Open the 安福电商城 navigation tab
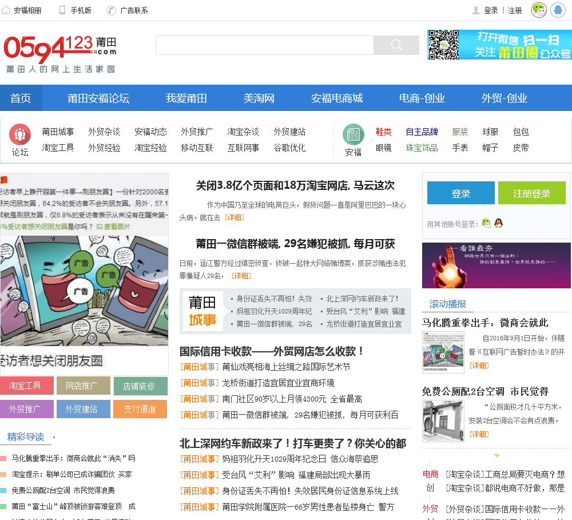572x520 pixels. 337,98
